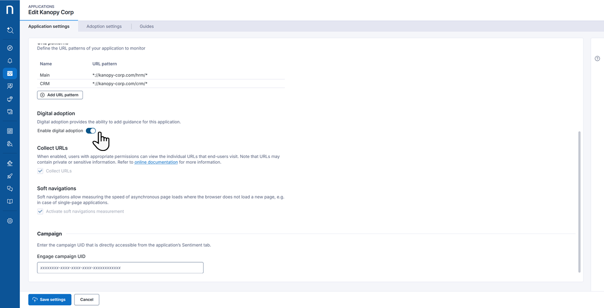Click the Nexthink logo in sidebar
Viewport: 604px width, 308px height.
pos(9,10)
